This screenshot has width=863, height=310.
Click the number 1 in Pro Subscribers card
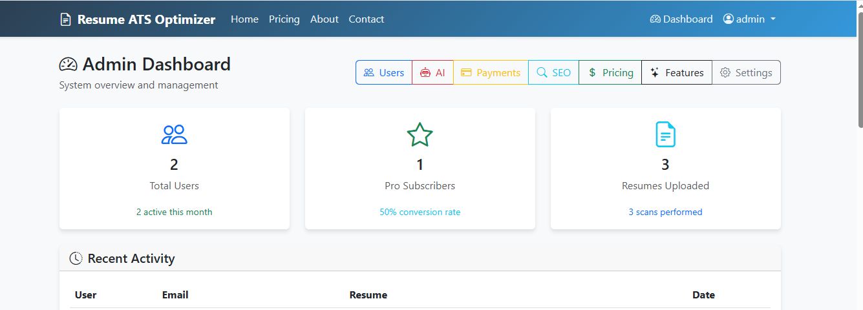420,165
